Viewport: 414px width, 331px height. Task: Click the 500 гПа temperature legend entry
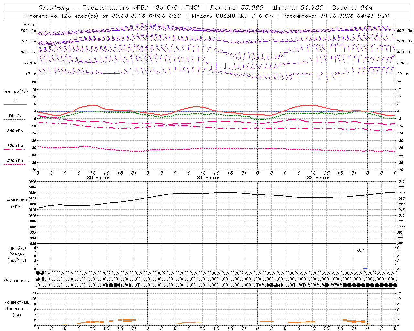point(15,161)
